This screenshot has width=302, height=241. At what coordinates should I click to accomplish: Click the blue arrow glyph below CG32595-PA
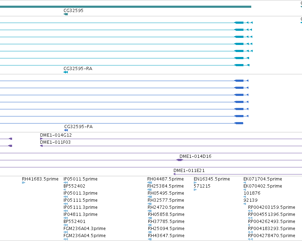tap(66, 130)
